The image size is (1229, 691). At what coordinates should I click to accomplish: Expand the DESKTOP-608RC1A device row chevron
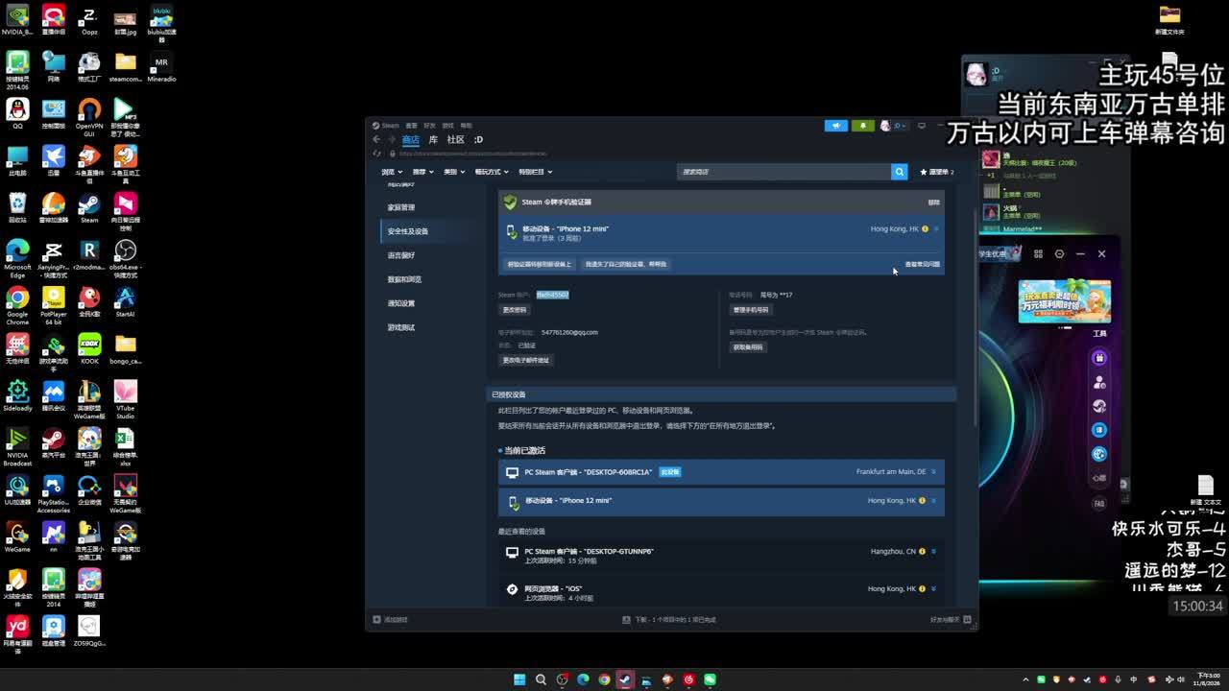pos(934,472)
